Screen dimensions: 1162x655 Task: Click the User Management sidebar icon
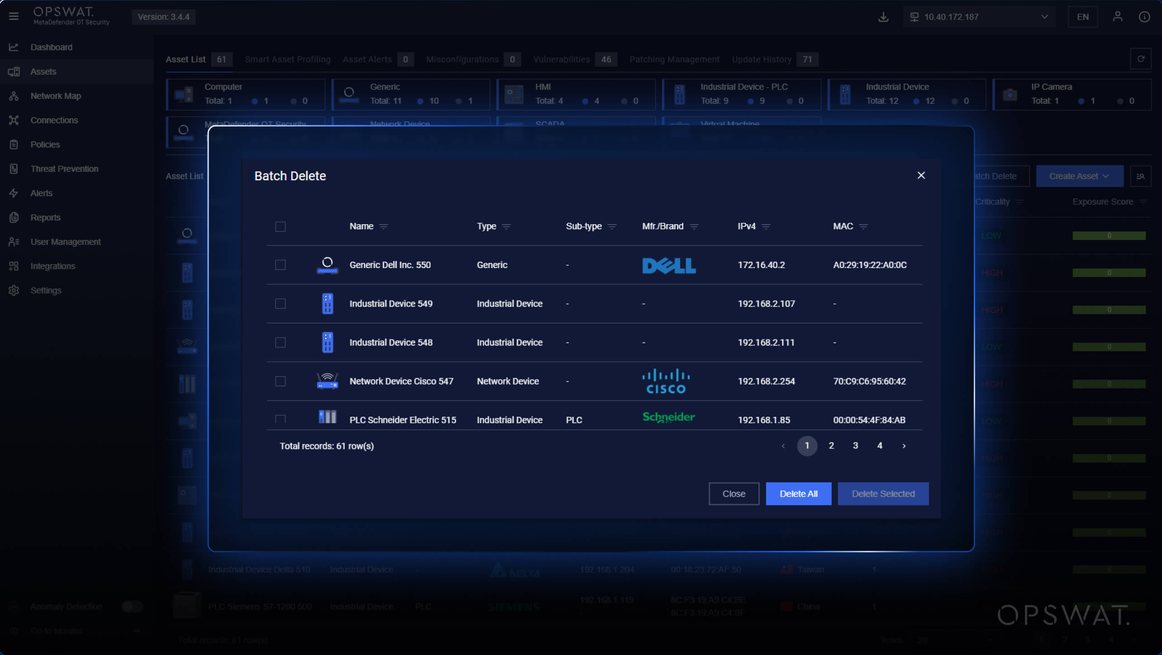(x=14, y=241)
